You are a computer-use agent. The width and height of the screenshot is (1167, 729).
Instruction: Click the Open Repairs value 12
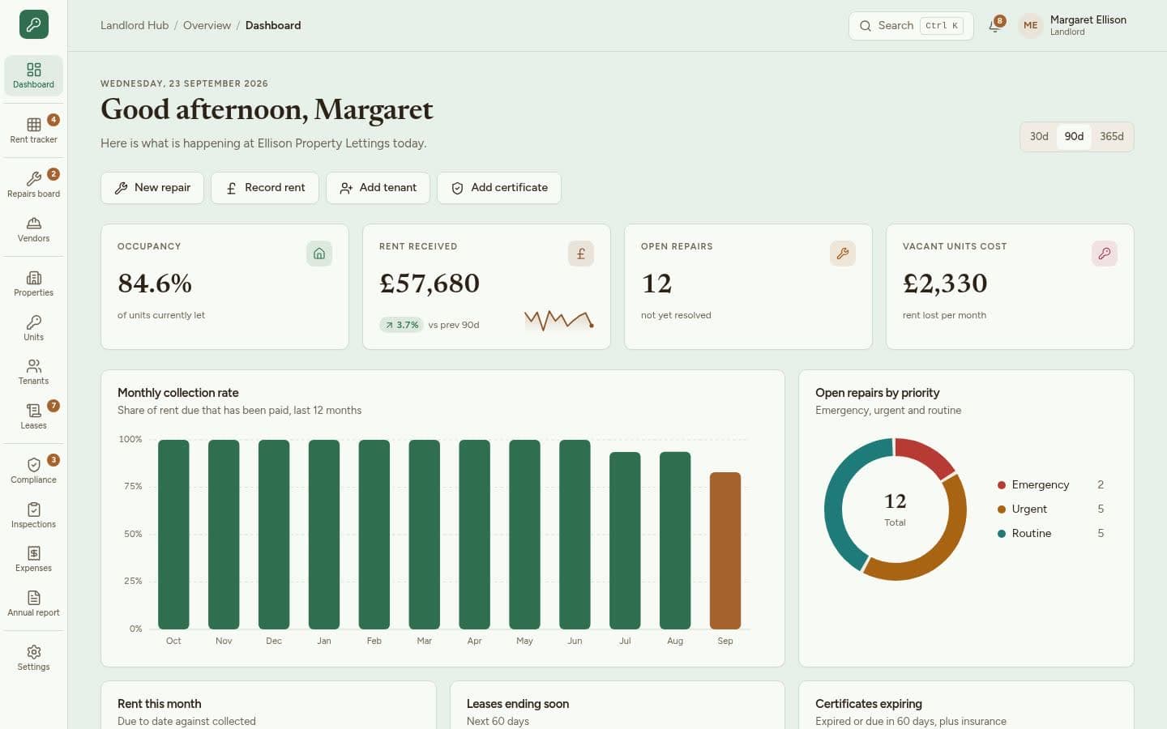click(656, 283)
